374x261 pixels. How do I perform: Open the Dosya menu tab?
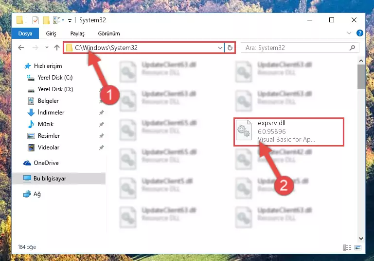click(25, 33)
